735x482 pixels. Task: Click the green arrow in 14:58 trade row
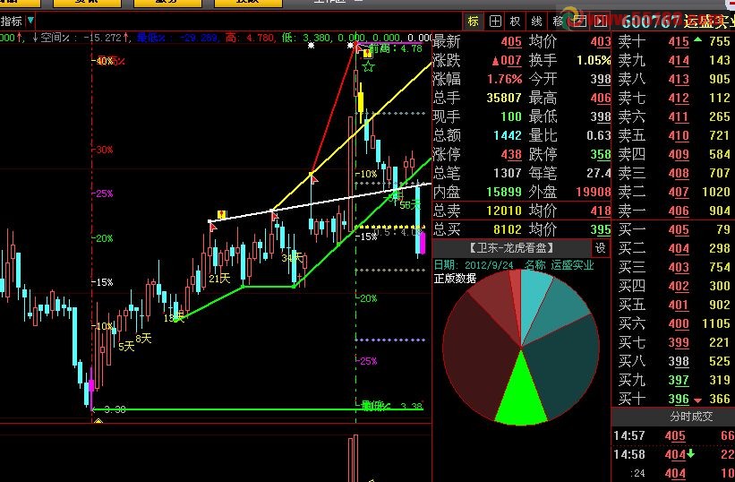(x=691, y=453)
